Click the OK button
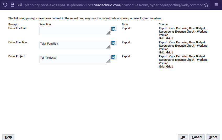Screen dimensions: 222x140 point(183,137)
